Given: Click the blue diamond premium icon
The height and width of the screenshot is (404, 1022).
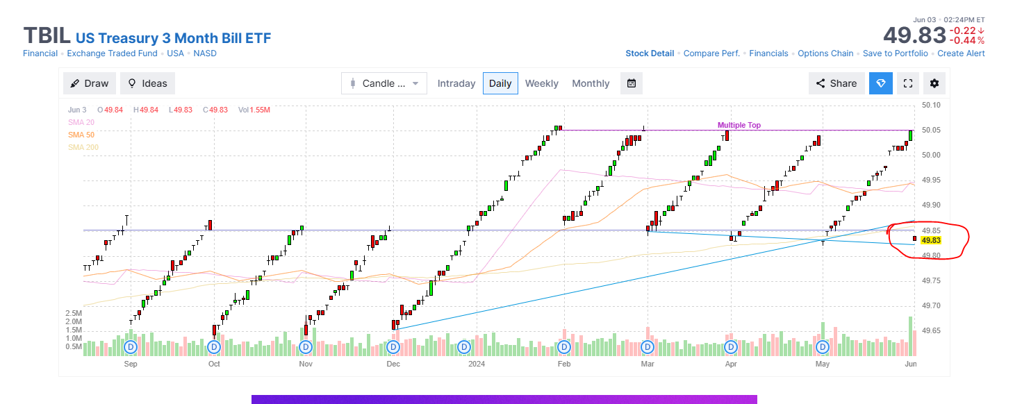Looking at the screenshot, I should tap(880, 83).
